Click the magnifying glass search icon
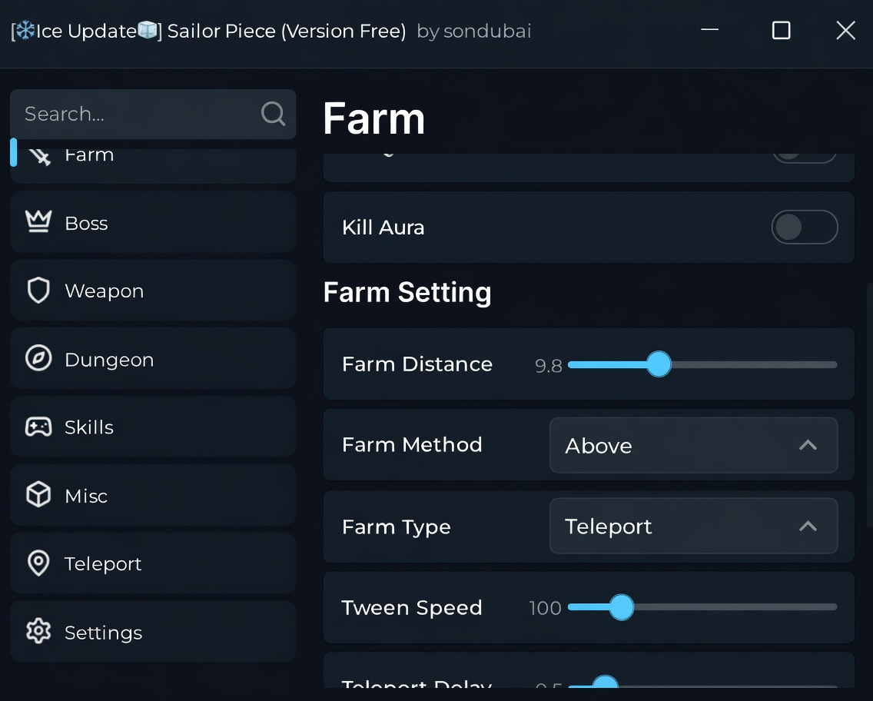This screenshot has width=873, height=701. click(273, 114)
